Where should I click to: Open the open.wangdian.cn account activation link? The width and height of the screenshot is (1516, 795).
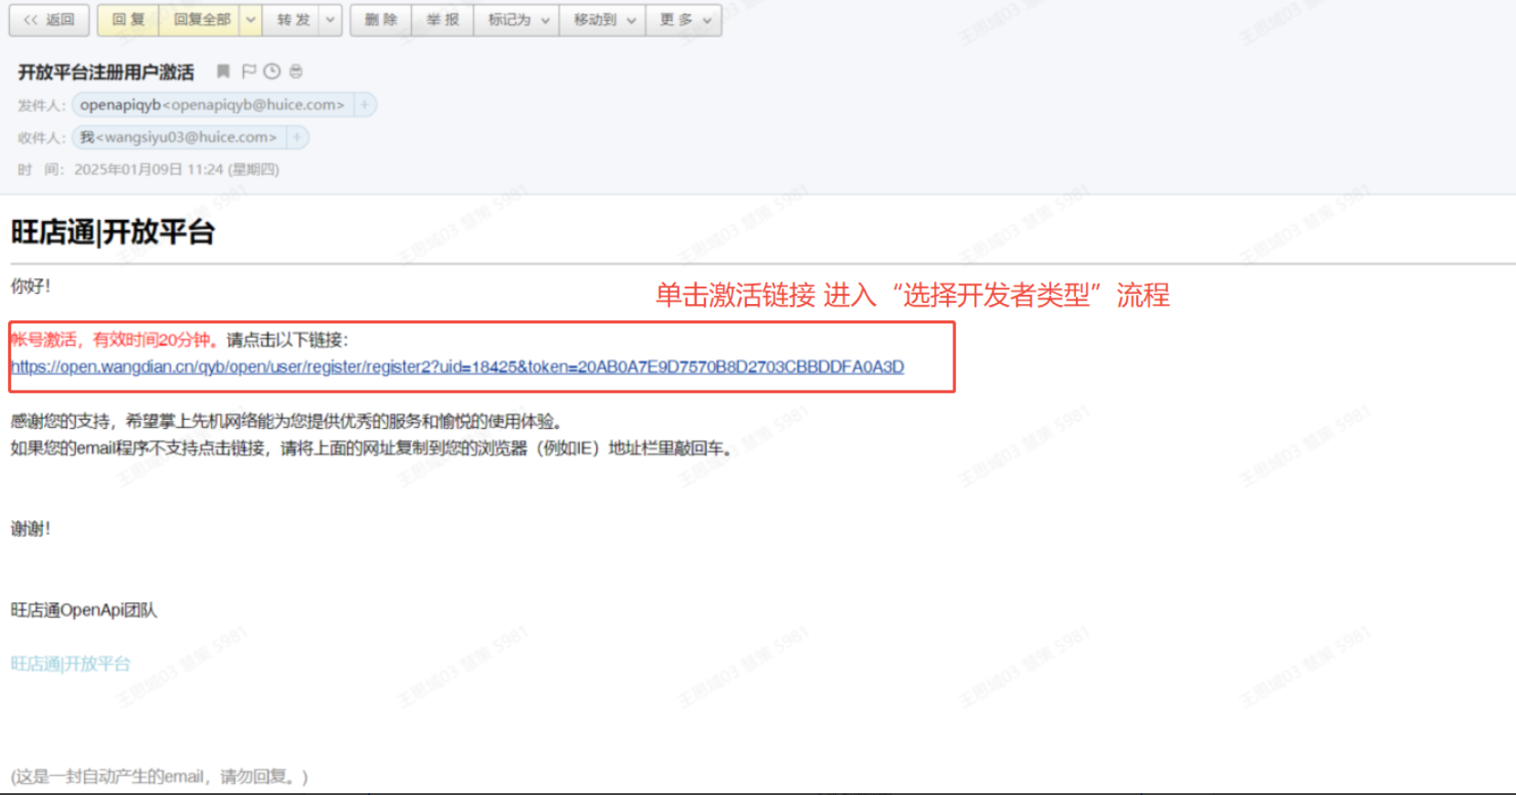coord(458,367)
